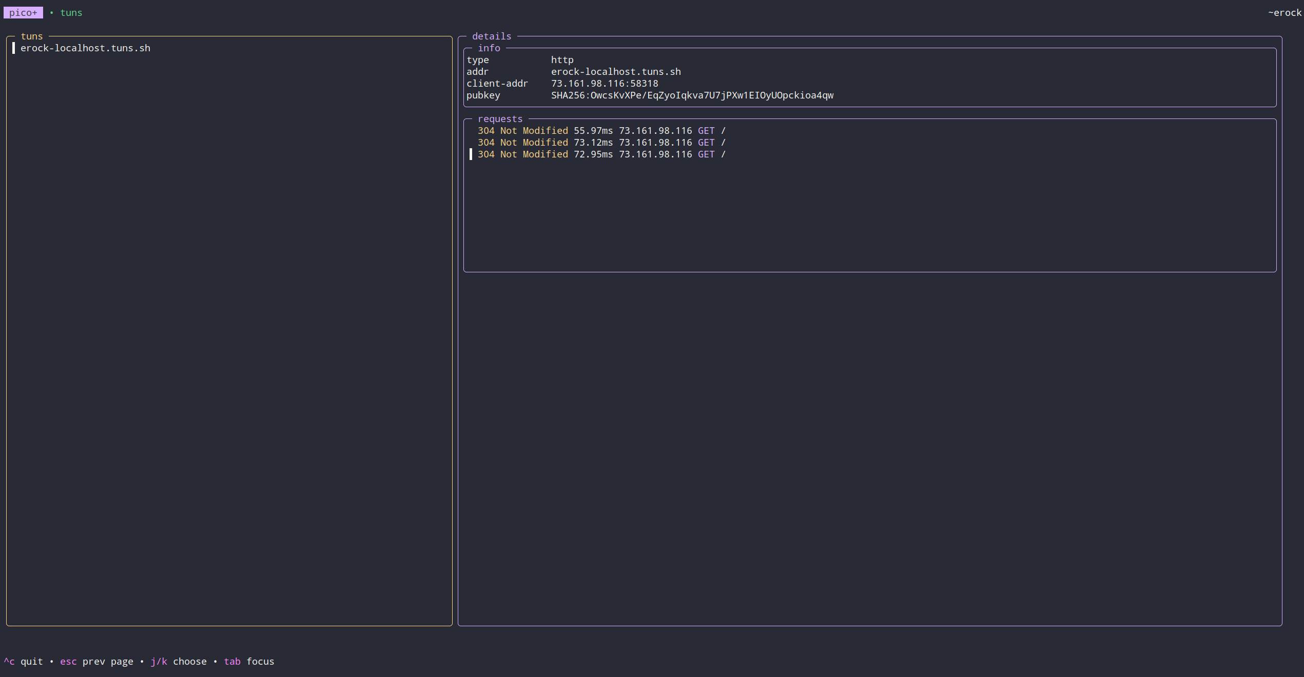Focus the tuns panel title

click(32, 36)
